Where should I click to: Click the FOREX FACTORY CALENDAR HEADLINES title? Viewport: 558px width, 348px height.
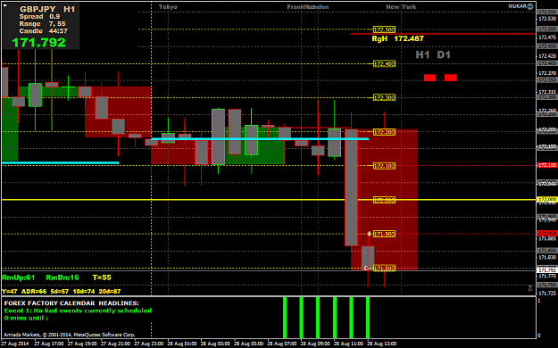(x=71, y=303)
